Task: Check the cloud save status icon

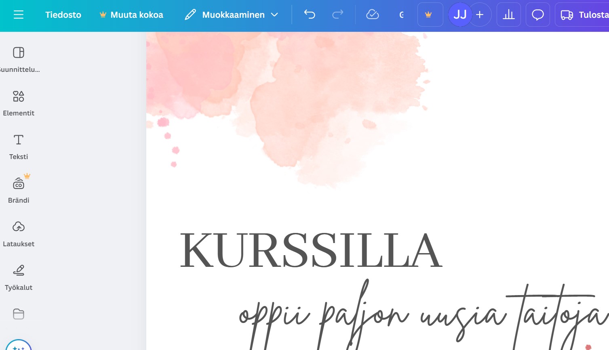Action: (x=372, y=15)
